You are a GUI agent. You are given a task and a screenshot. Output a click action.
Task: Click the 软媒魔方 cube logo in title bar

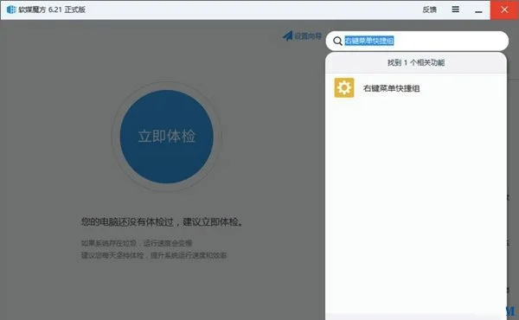click(11, 10)
